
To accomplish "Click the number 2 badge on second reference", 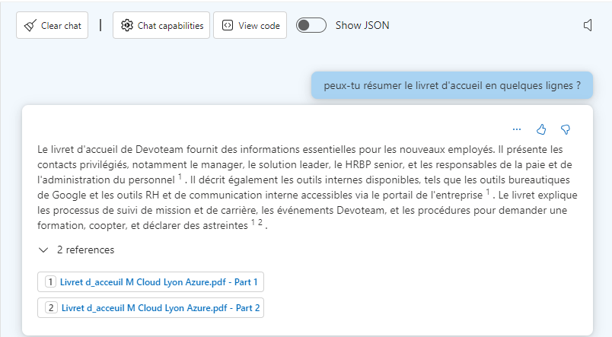I will [51, 308].
